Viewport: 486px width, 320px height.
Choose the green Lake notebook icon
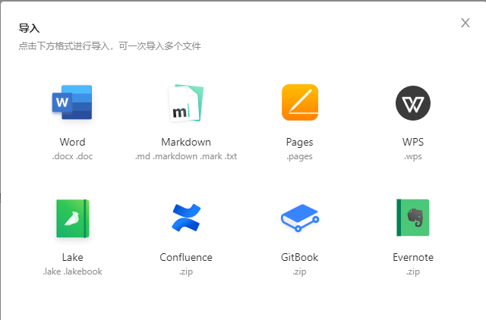(x=73, y=218)
